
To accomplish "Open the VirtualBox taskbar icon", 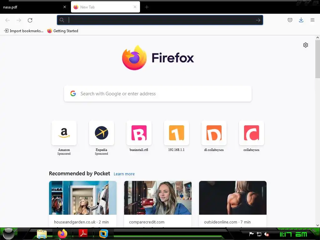I will [103, 233].
